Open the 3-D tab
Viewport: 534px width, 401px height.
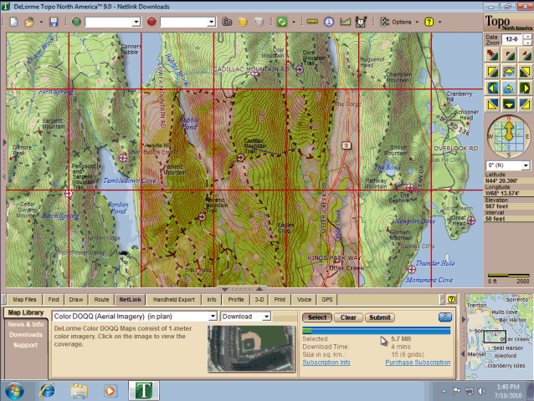259,299
